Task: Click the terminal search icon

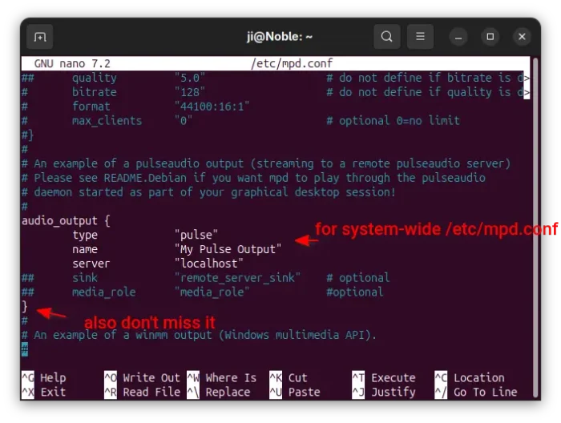Action: pos(387,37)
